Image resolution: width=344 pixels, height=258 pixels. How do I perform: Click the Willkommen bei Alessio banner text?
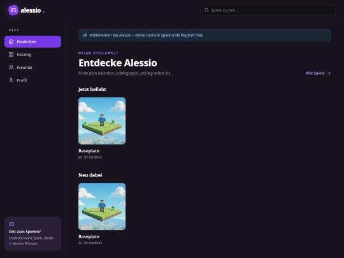pyautogui.click(x=146, y=35)
